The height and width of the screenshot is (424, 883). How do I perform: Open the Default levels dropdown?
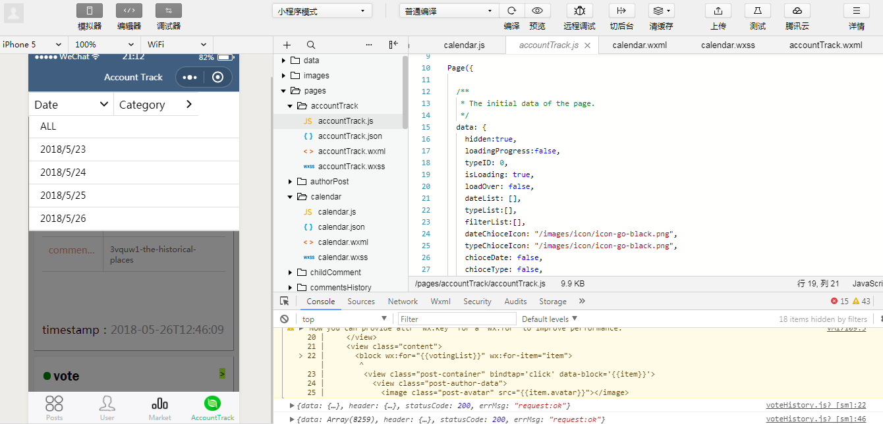(x=548, y=319)
